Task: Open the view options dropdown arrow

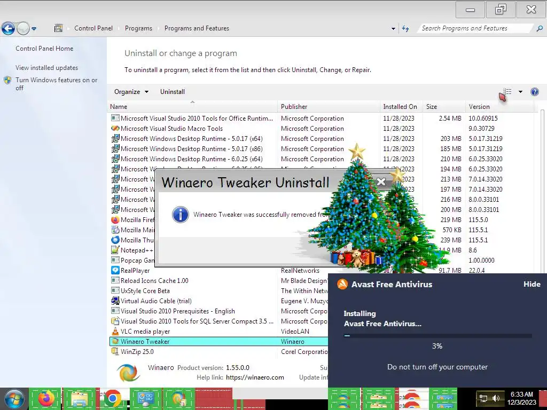Action: (x=520, y=92)
